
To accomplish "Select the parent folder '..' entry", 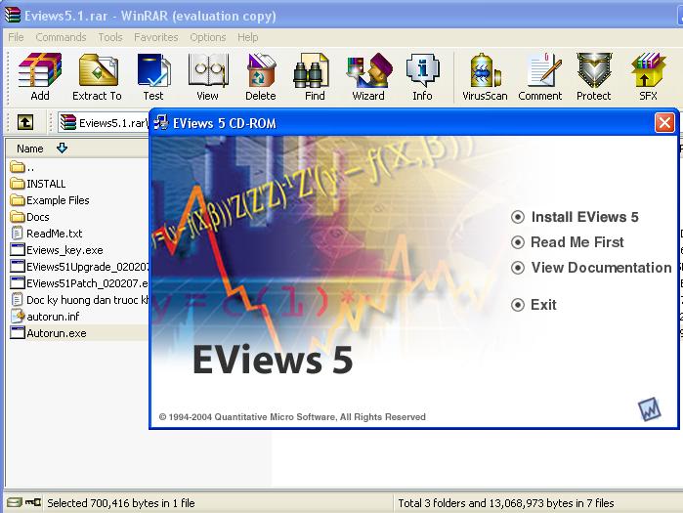I will pos(21,167).
